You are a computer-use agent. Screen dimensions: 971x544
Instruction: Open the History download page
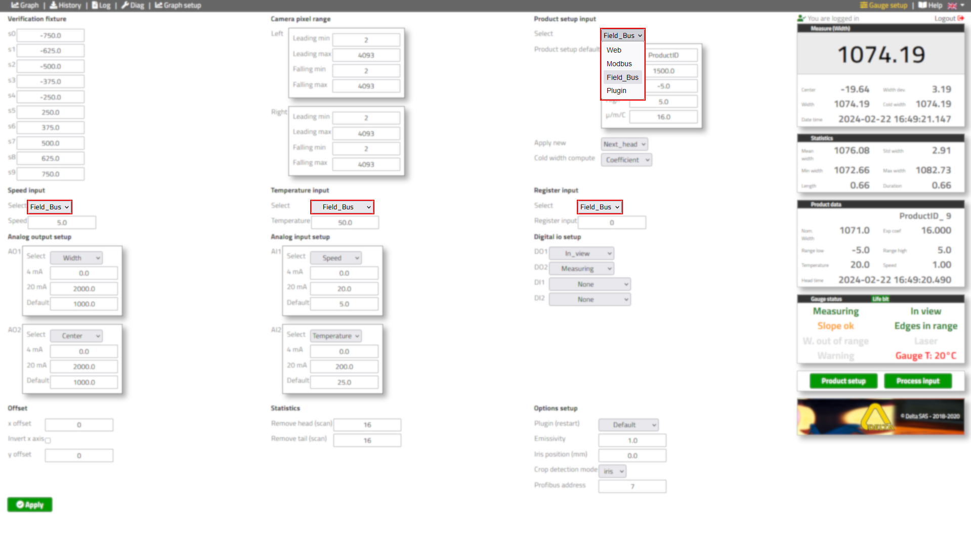click(65, 6)
